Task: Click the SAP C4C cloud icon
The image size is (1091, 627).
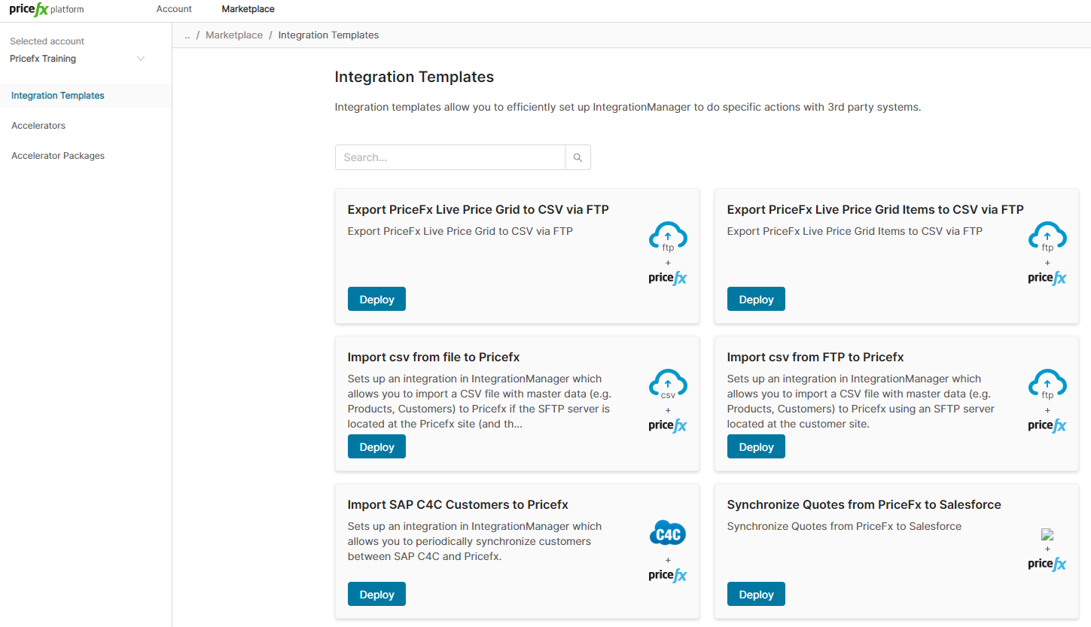Action: point(668,534)
